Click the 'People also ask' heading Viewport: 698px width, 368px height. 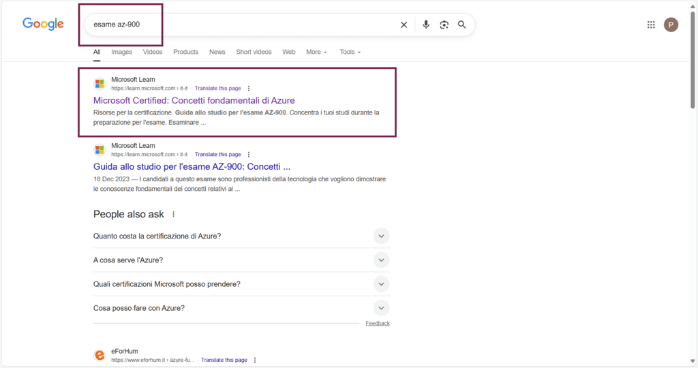pos(129,215)
